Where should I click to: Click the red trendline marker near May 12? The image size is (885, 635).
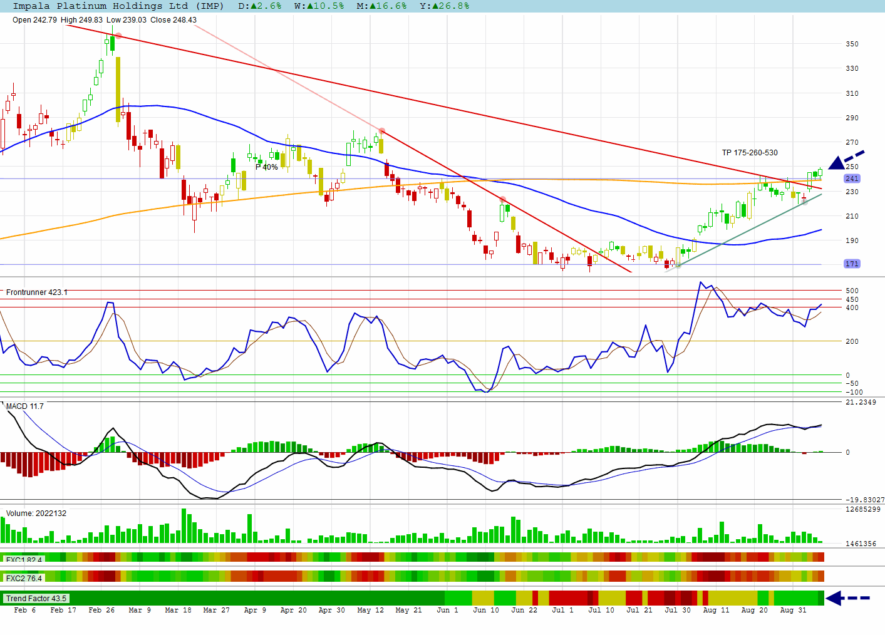382,131
